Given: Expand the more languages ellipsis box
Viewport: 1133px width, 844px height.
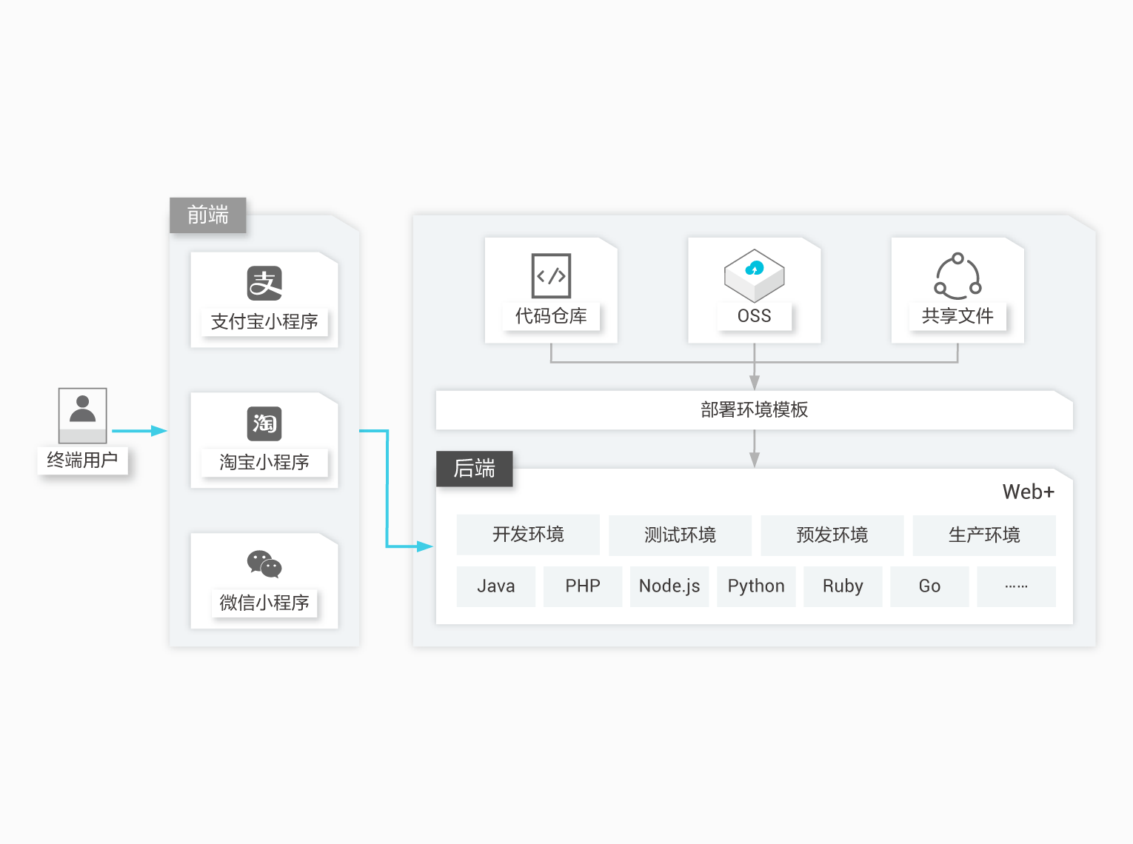Looking at the screenshot, I should (x=1016, y=586).
